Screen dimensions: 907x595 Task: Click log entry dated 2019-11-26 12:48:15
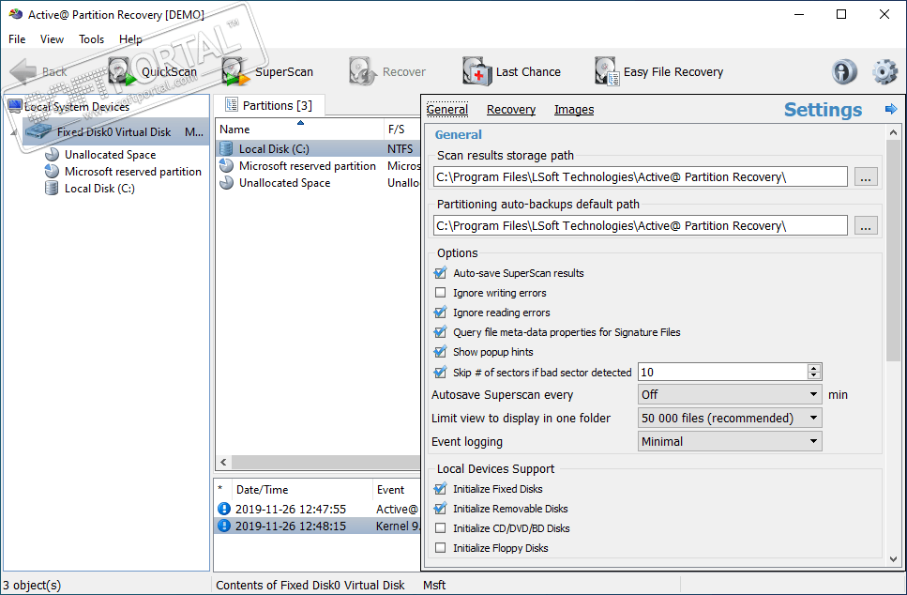pyautogui.click(x=317, y=526)
